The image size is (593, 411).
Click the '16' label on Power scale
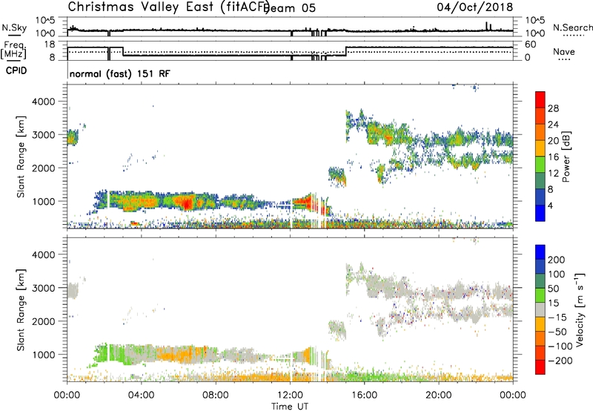[x=553, y=157]
